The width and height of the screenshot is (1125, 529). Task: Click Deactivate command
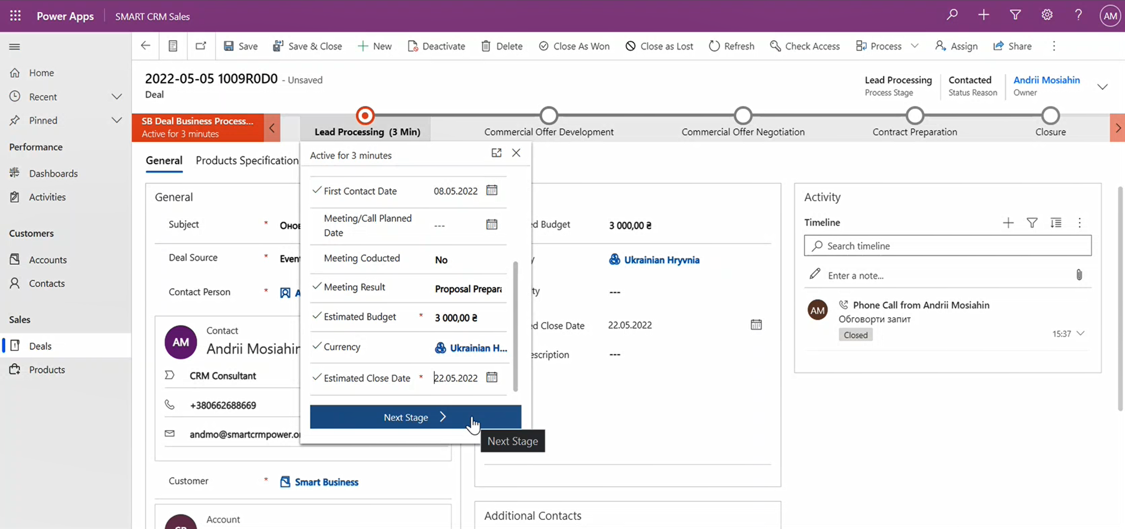(436, 46)
